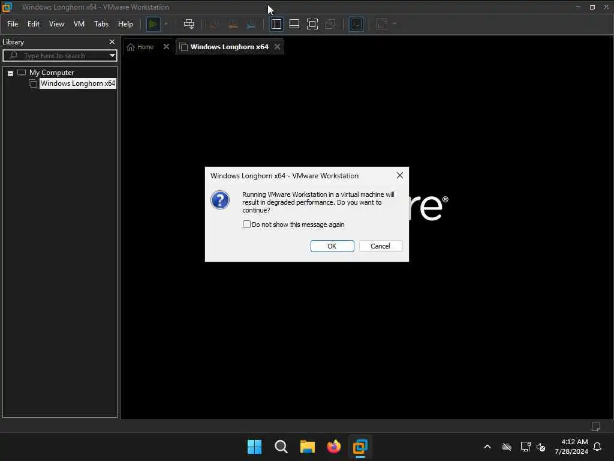Click the OneDrive tray icon
The height and width of the screenshot is (461, 614).
507,447
